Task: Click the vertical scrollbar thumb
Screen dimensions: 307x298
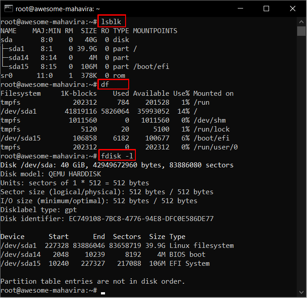Action: (x=301, y=31)
